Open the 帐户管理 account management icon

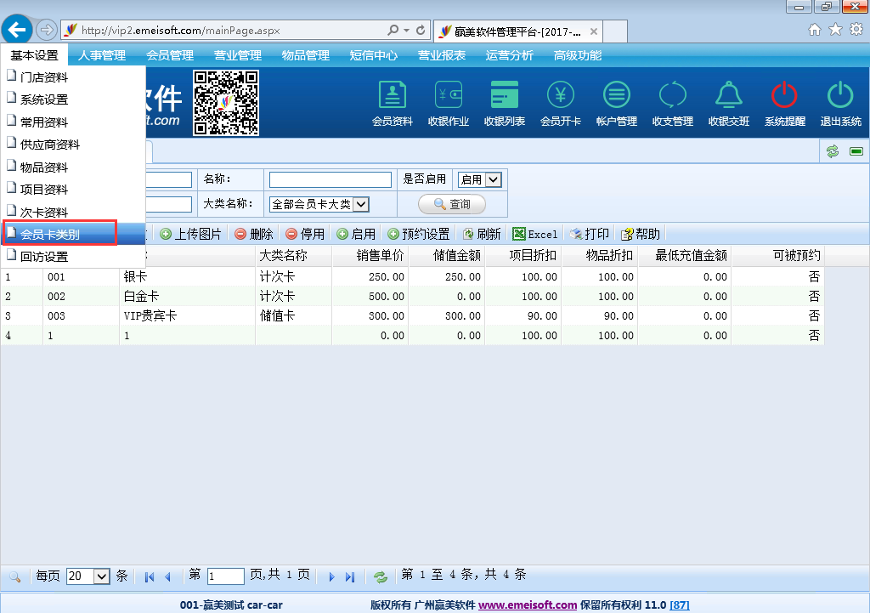coord(617,104)
